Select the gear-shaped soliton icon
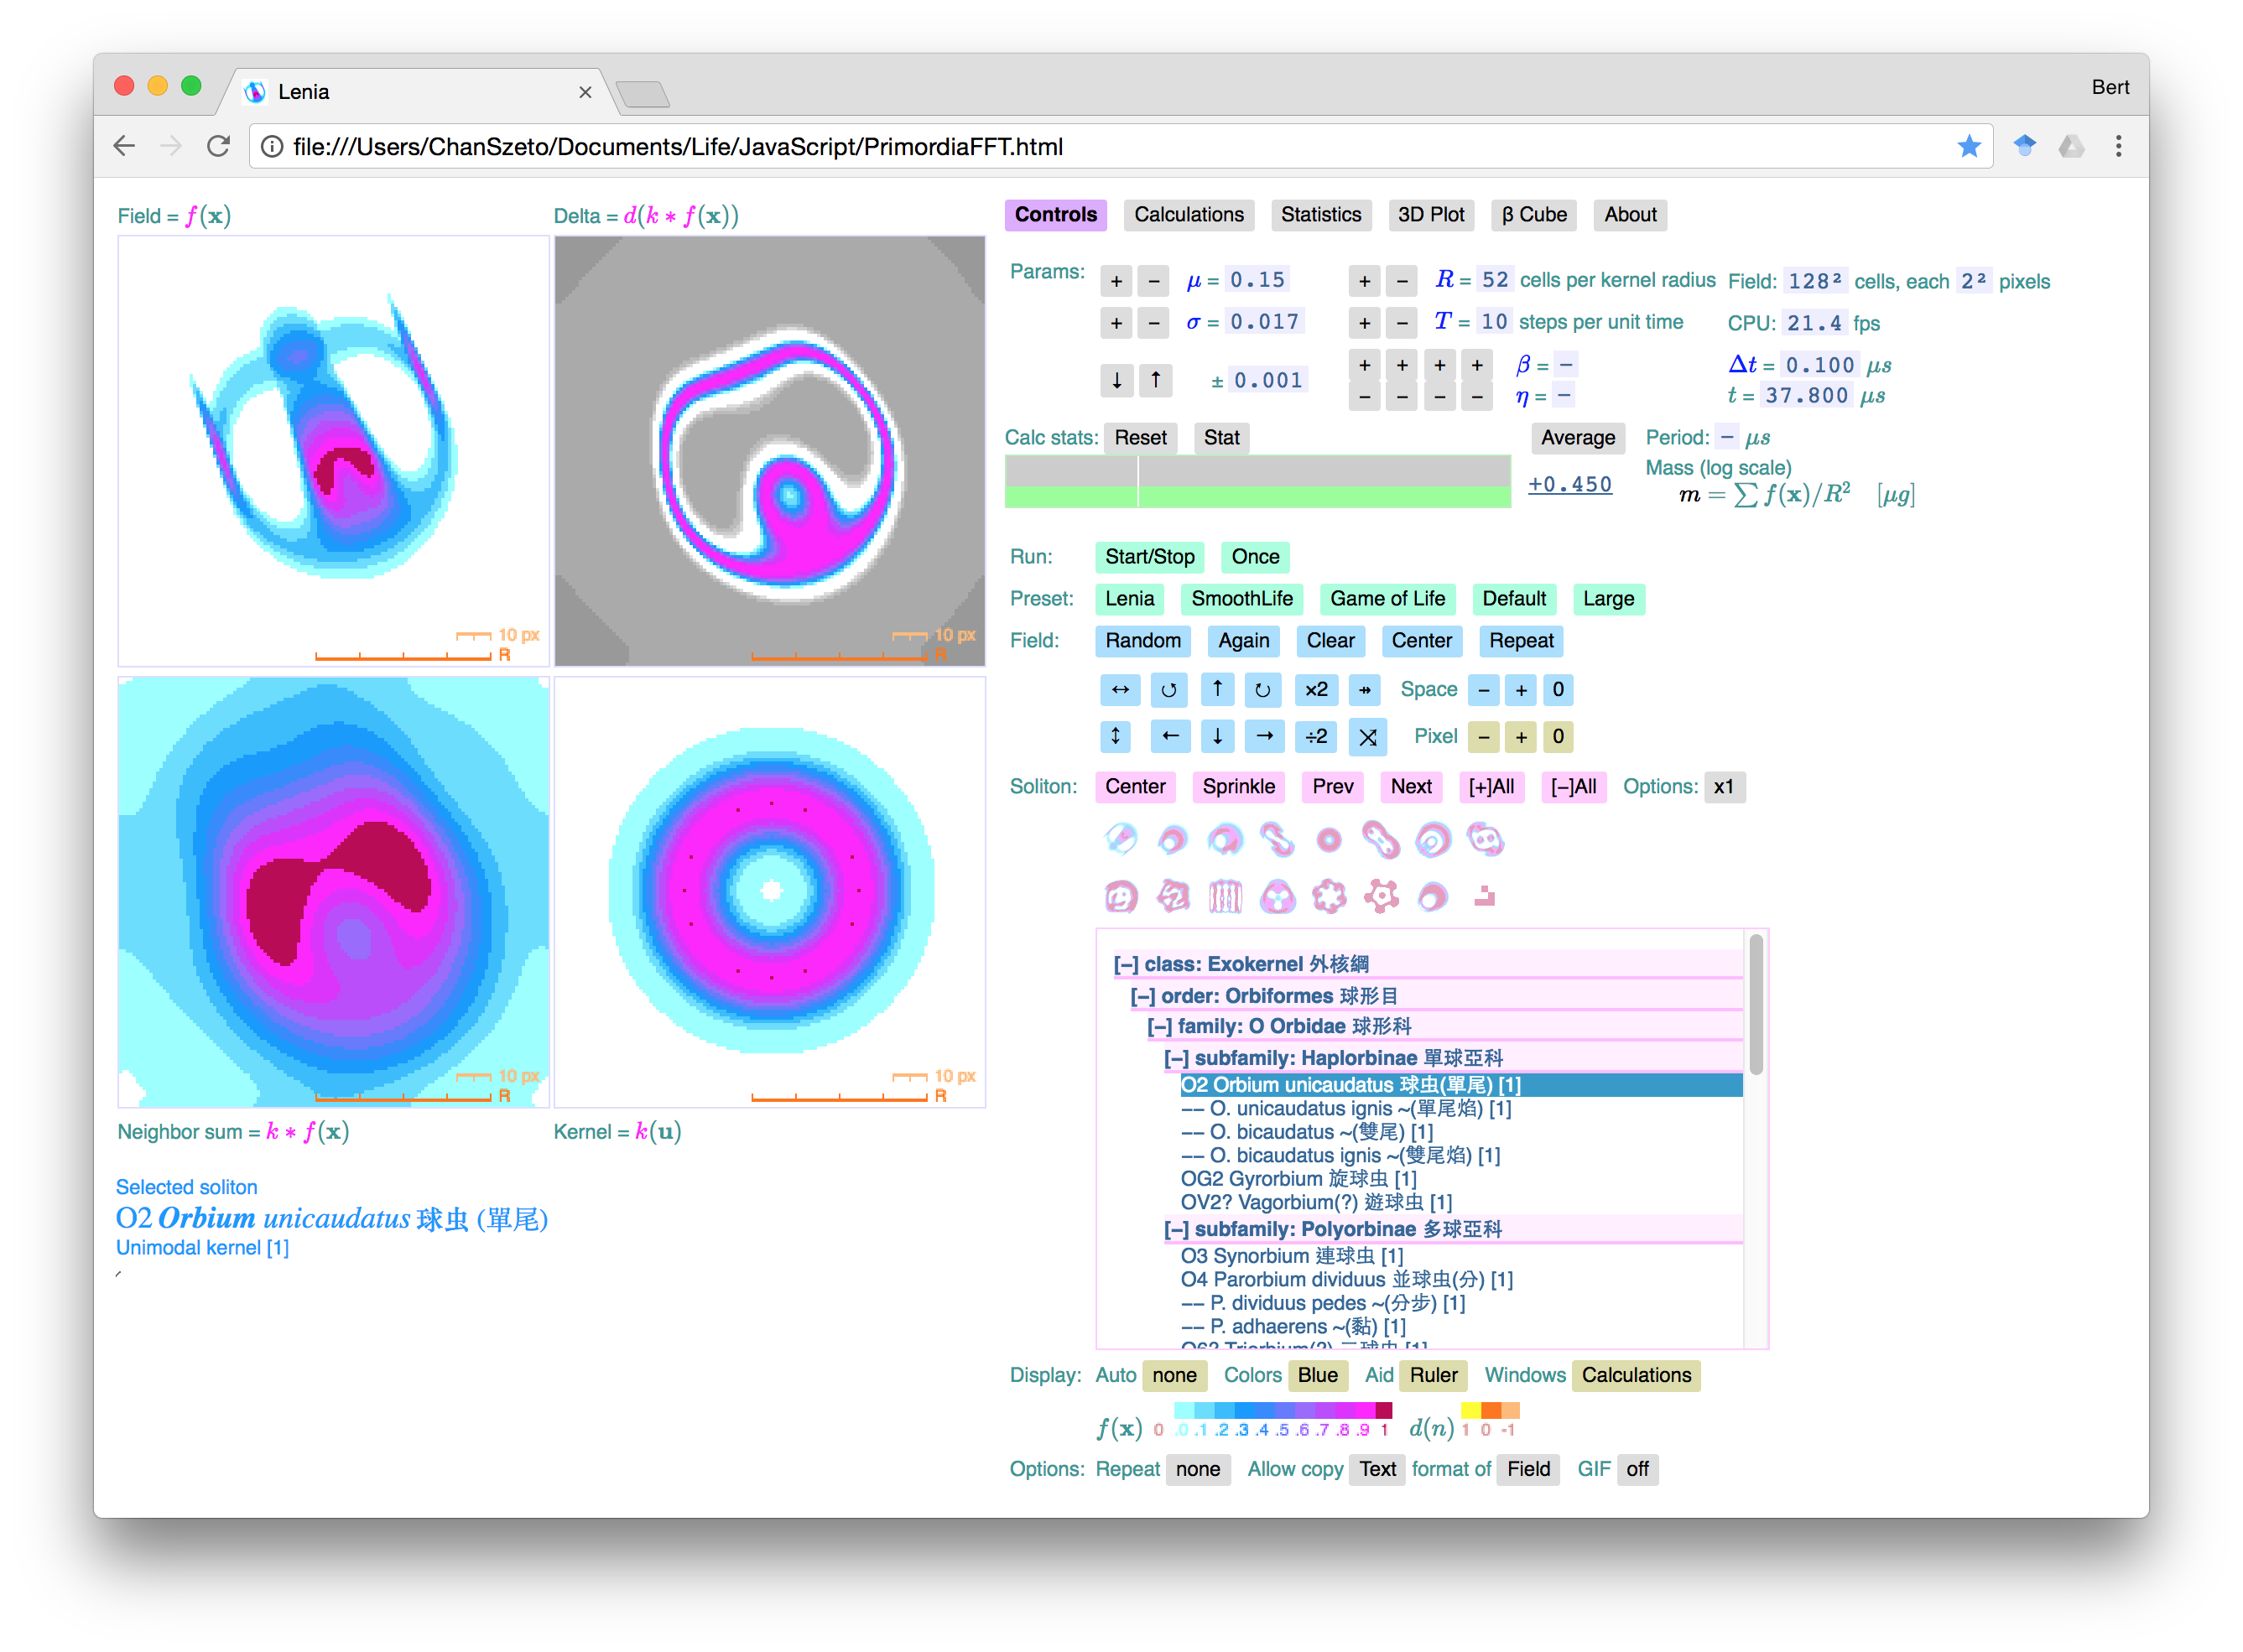 [1381, 896]
